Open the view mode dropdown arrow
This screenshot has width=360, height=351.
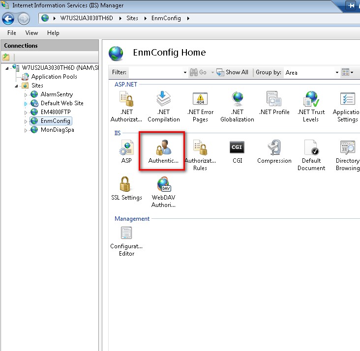pos(352,73)
